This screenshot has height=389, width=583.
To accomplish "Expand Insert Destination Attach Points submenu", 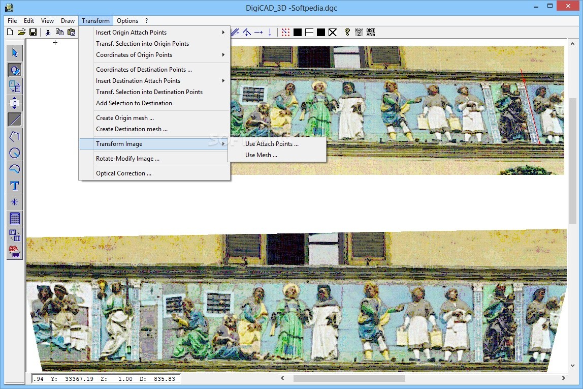I will pos(154,81).
